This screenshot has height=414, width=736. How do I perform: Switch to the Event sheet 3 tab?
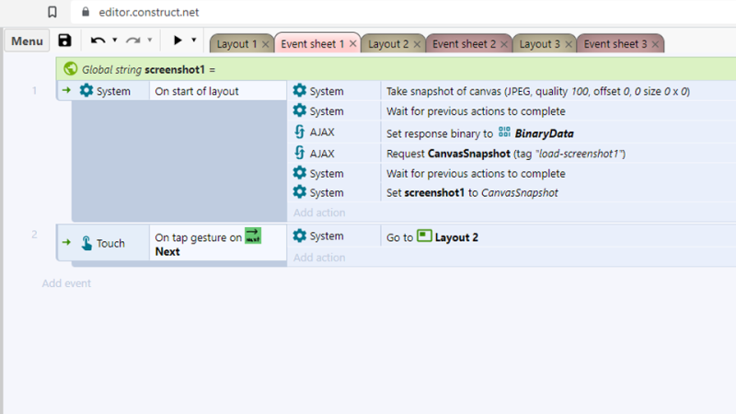615,44
